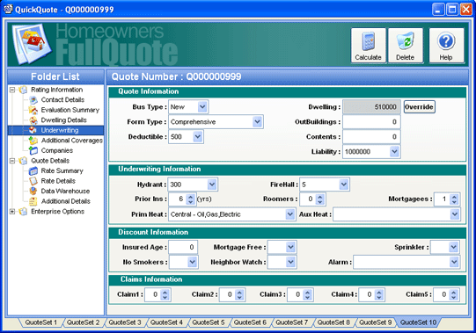Click the Additional Details icon

point(33,201)
